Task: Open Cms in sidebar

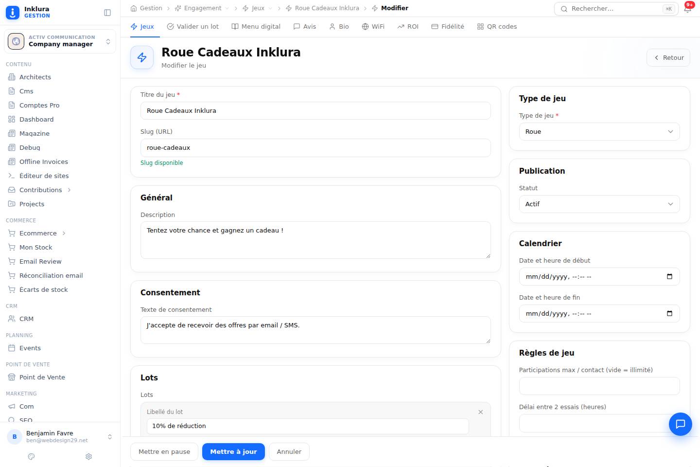Action: (26, 91)
